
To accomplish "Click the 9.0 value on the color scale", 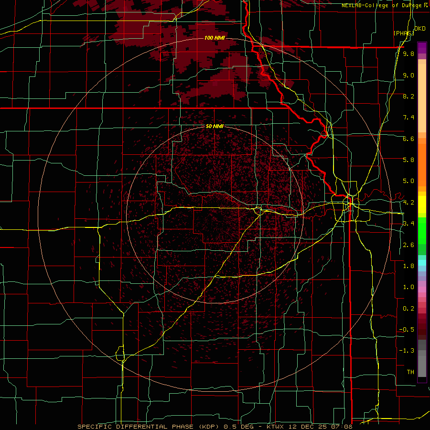I will (x=408, y=75).
